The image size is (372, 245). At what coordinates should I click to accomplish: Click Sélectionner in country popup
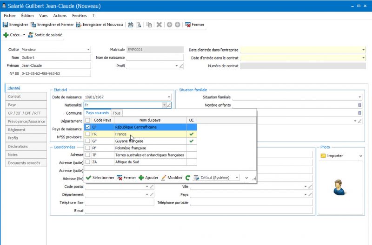coord(100,178)
